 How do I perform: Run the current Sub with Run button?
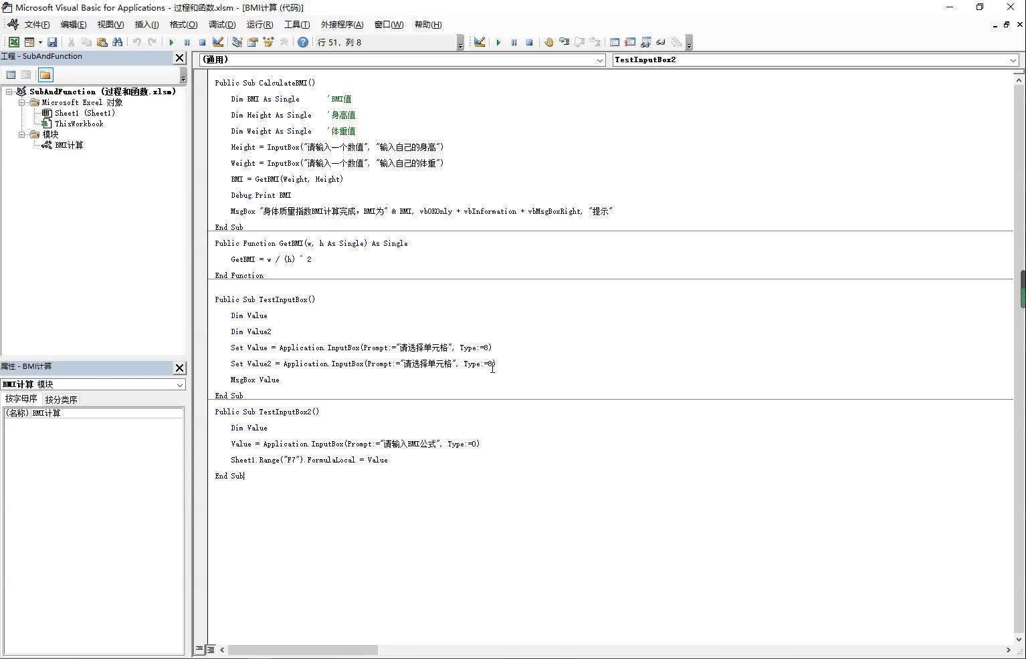click(171, 42)
